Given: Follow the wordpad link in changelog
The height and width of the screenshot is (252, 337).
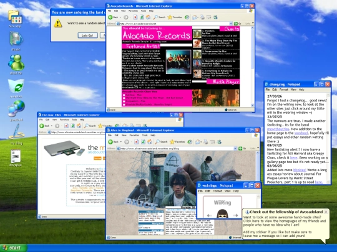Looking at the screenshot, I should click(x=301, y=133).
